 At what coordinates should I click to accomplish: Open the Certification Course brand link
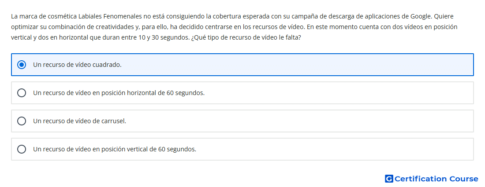point(432,179)
